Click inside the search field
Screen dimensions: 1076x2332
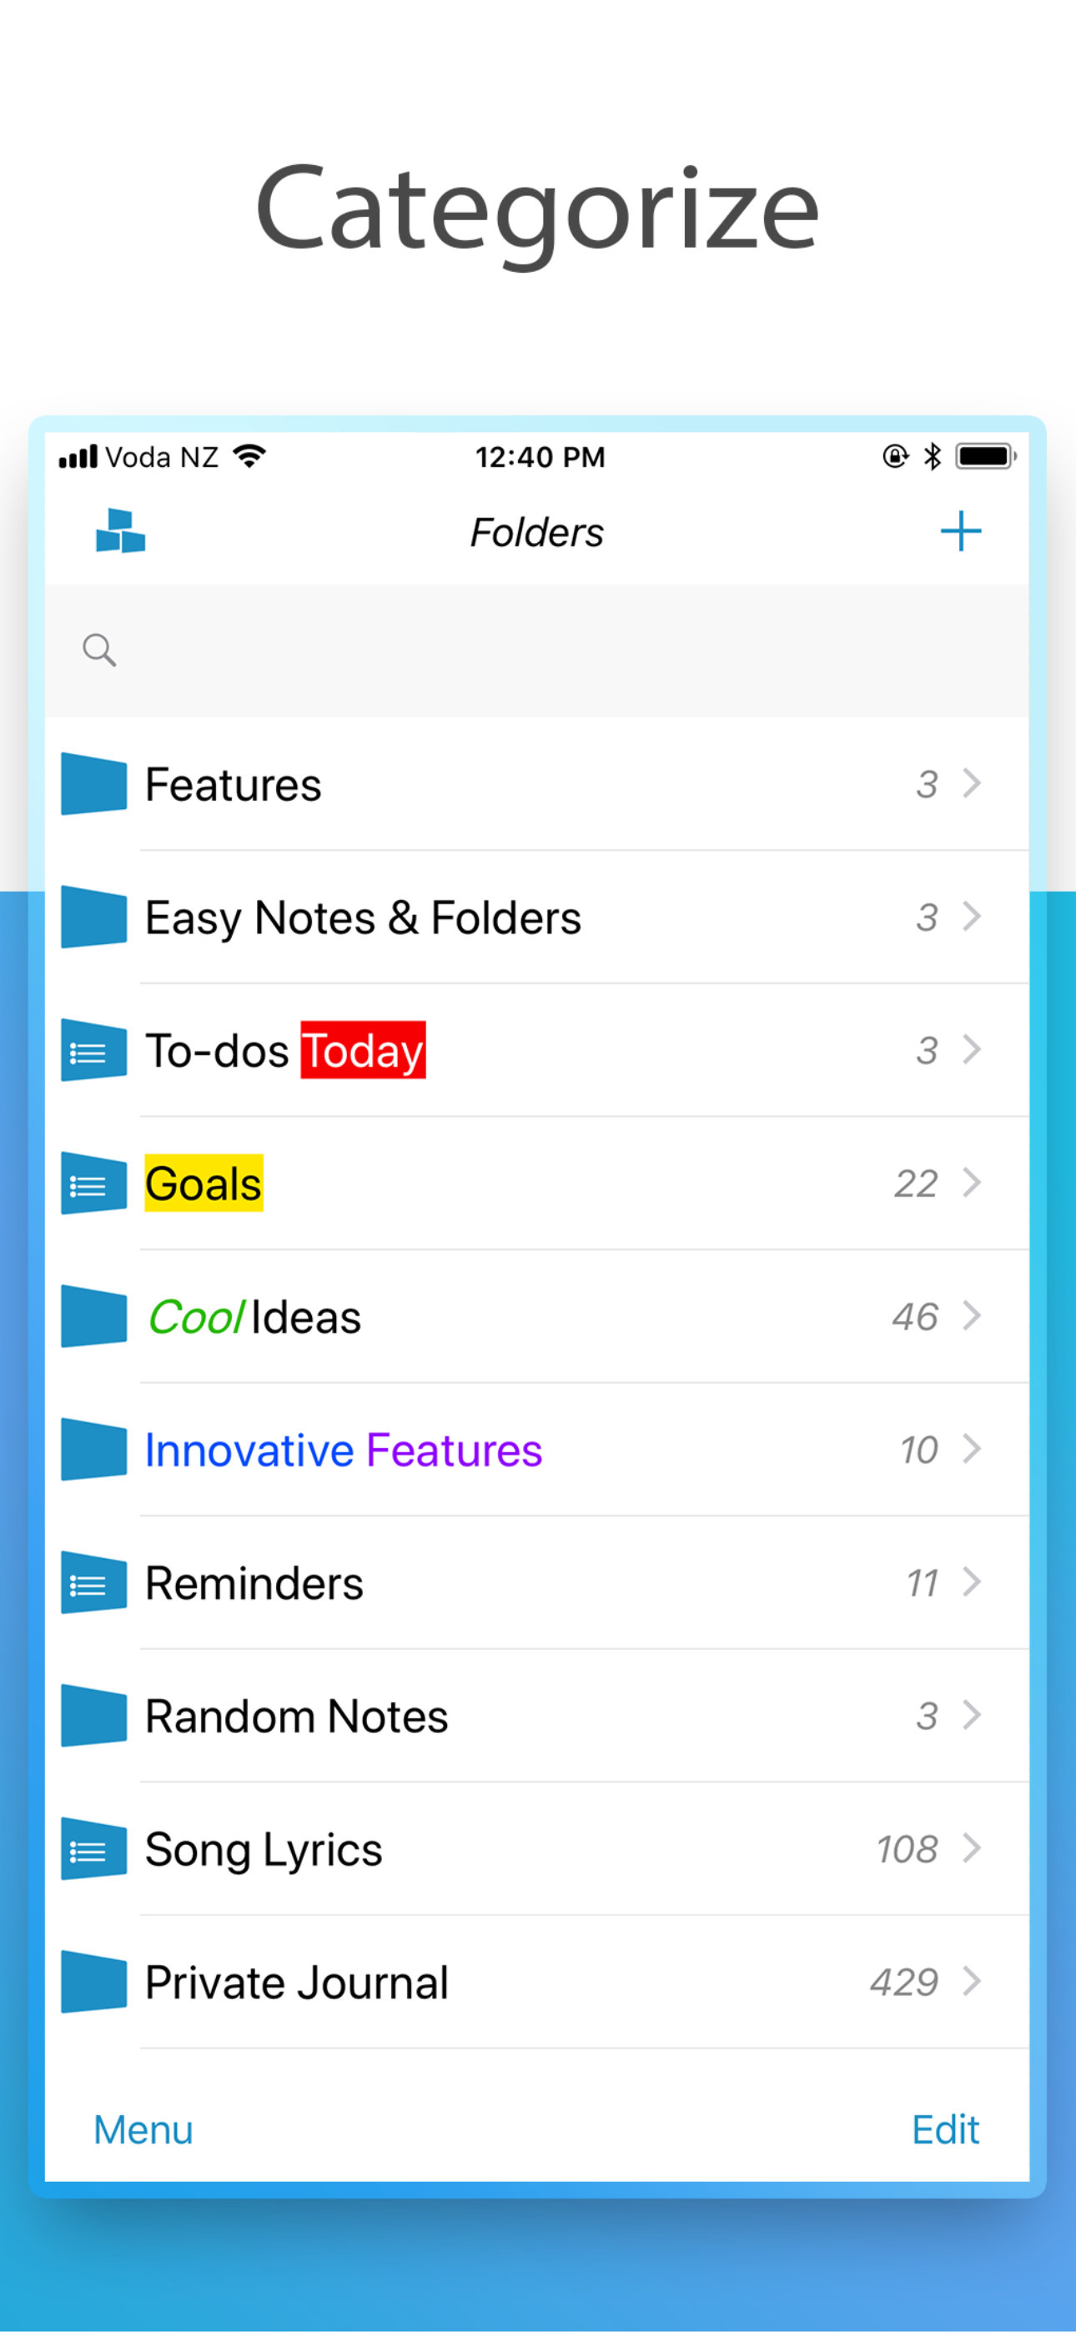[537, 650]
